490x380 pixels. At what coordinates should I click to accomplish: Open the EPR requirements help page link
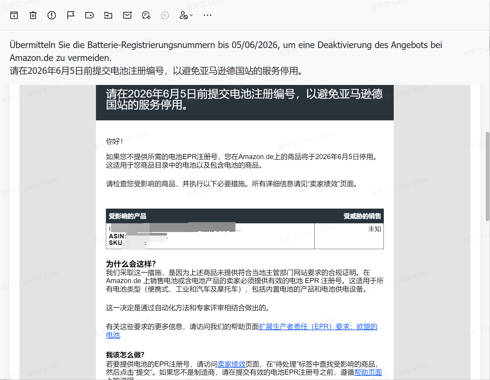tap(318, 327)
